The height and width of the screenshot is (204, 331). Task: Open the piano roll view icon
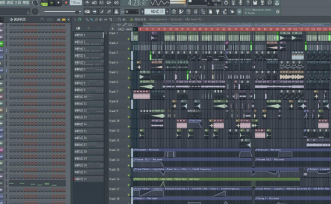click(87, 12)
